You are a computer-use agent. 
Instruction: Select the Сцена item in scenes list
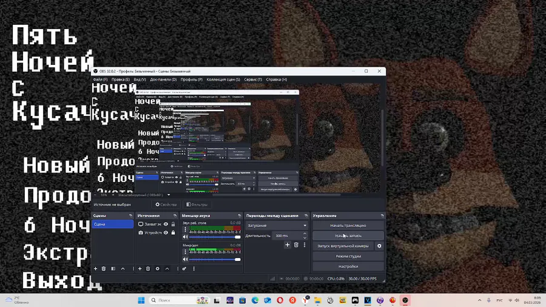pos(112,224)
